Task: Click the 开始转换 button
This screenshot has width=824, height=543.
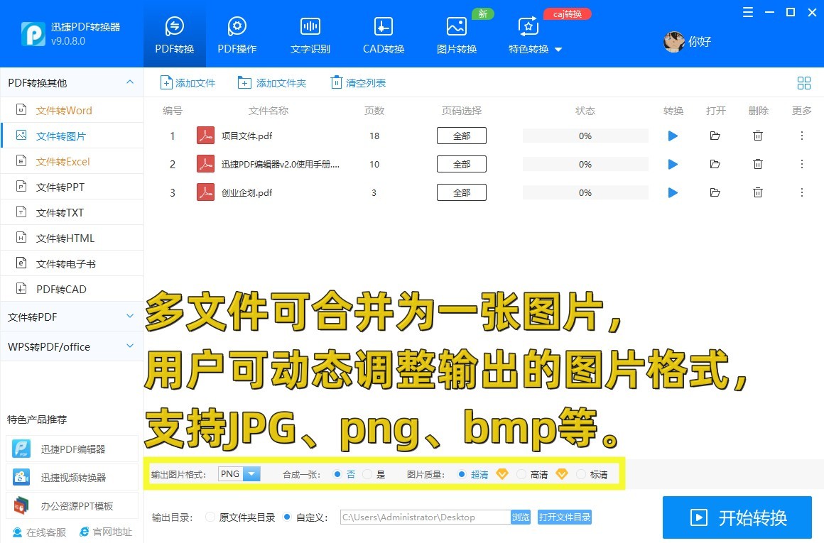Action: coord(737,517)
